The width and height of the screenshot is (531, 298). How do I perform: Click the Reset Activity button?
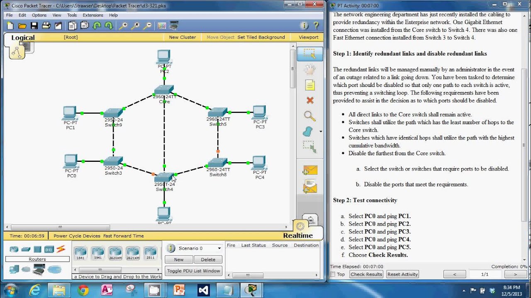402,274
